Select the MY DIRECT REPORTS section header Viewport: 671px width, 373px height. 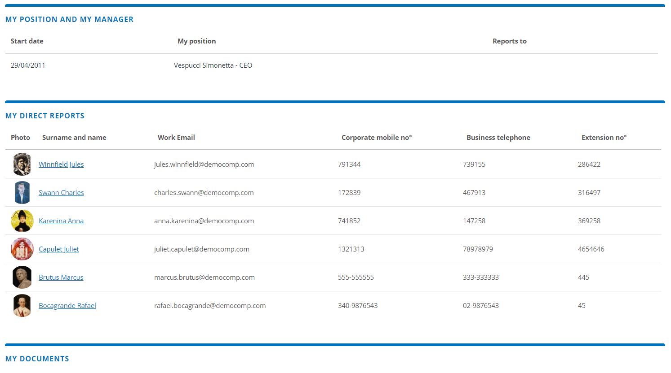coord(45,116)
